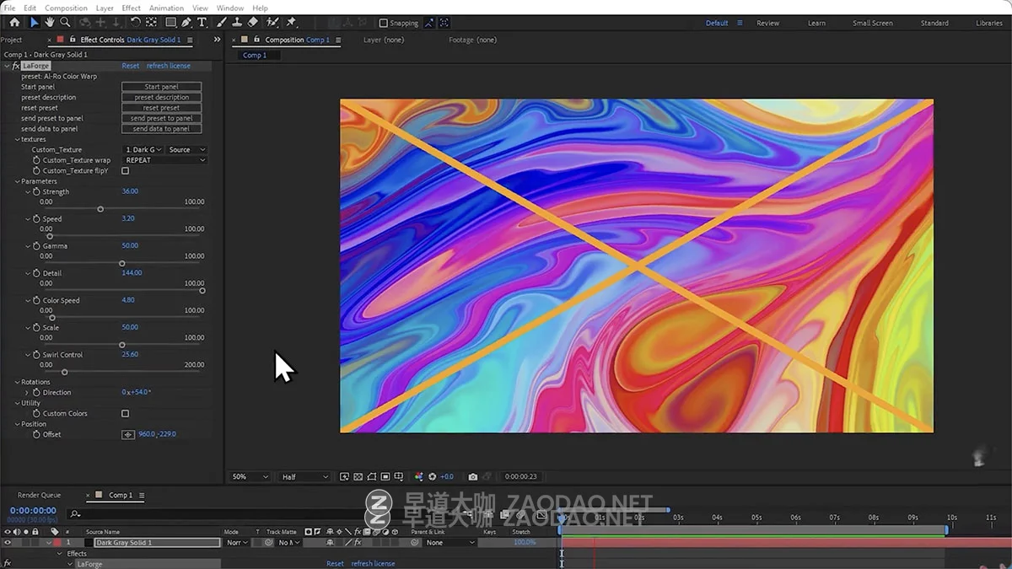
Task: Enable the Custom Colors checkbox
Action: [125, 413]
